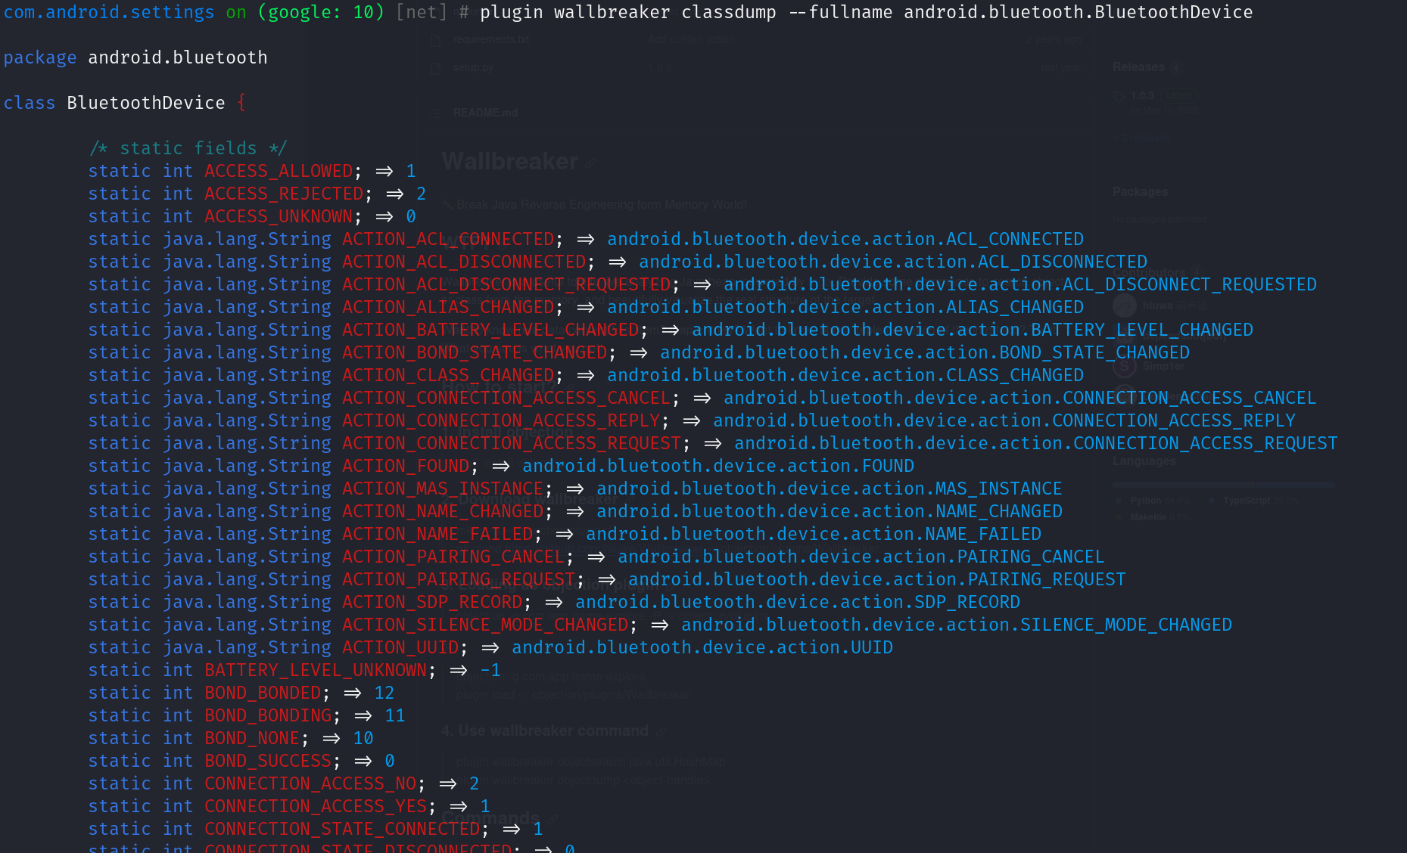Image resolution: width=1407 pixels, height=853 pixels.
Task: Click the tag icon beside release 1.0.3
Action: pyautogui.click(x=1119, y=96)
